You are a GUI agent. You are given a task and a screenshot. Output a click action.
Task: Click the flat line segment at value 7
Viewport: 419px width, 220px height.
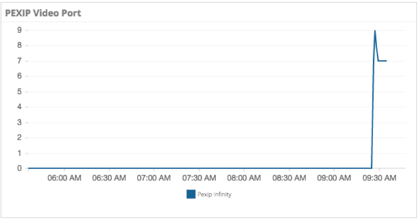(x=383, y=61)
